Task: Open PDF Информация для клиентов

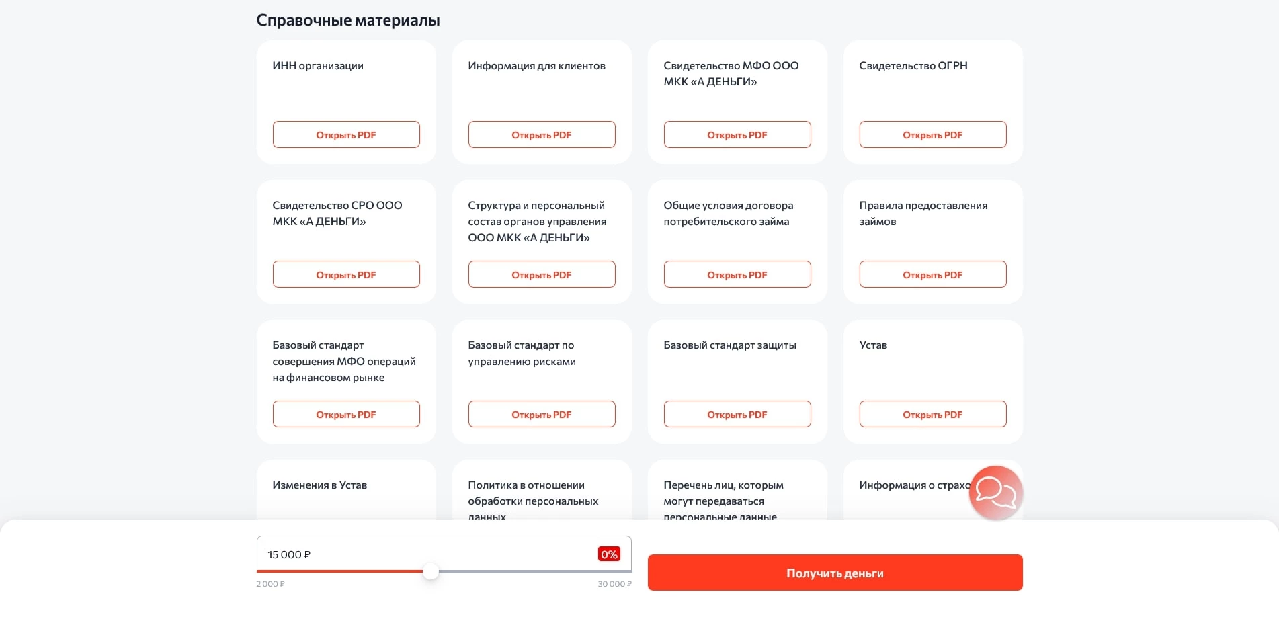Action: [x=541, y=134]
